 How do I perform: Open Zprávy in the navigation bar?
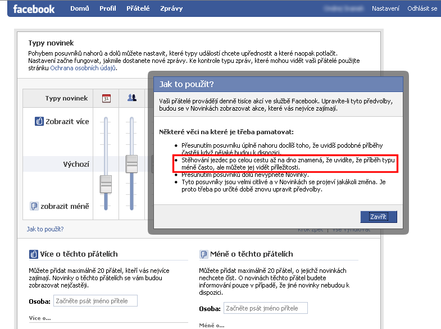pos(171,9)
